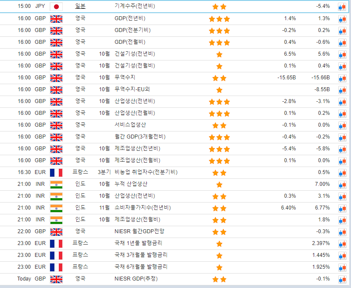Click the underlined 일본 country link

pyautogui.click(x=80, y=7)
